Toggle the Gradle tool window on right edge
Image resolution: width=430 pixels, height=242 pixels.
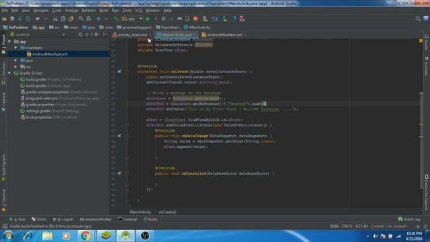427,42
